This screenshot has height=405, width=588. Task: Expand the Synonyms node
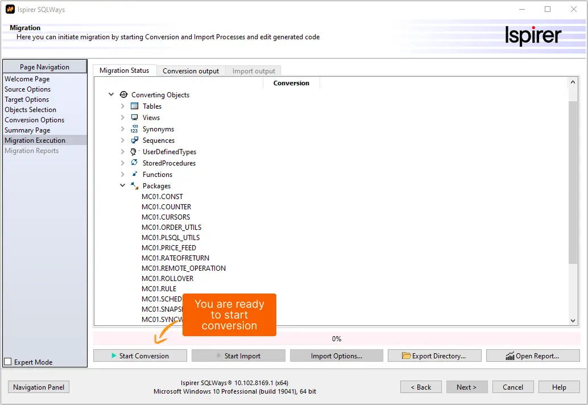click(122, 129)
